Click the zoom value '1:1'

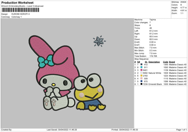tap(182, 13)
